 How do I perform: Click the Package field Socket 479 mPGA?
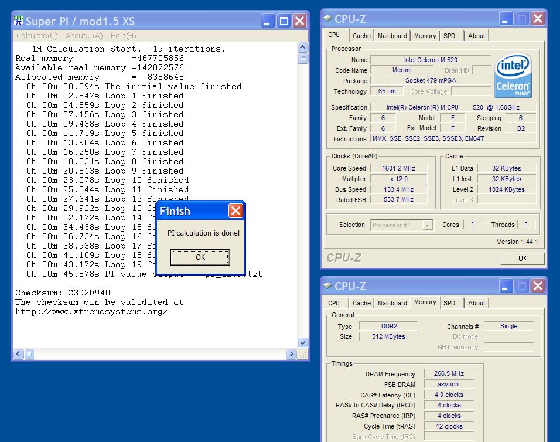coord(431,80)
